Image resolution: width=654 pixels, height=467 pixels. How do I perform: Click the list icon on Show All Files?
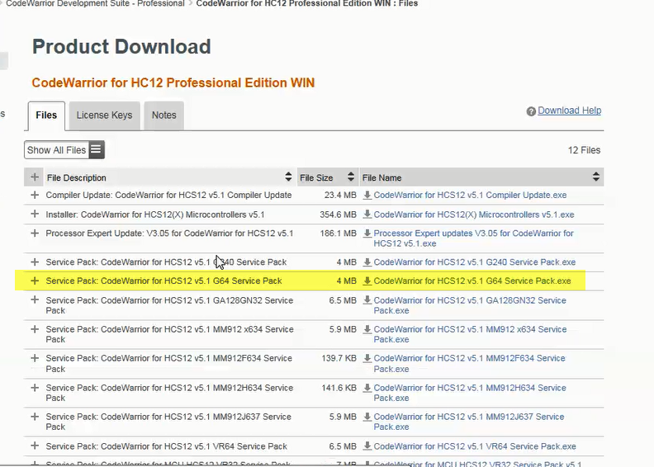pyautogui.click(x=96, y=149)
